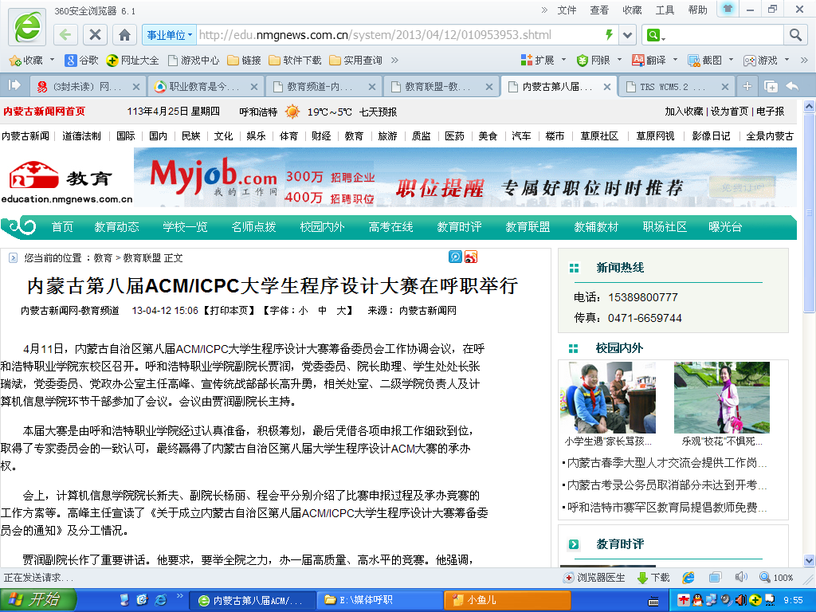Toggle the tab sidebar panel arrow
Viewport: 816px width, 612px height.
point(14,85)
